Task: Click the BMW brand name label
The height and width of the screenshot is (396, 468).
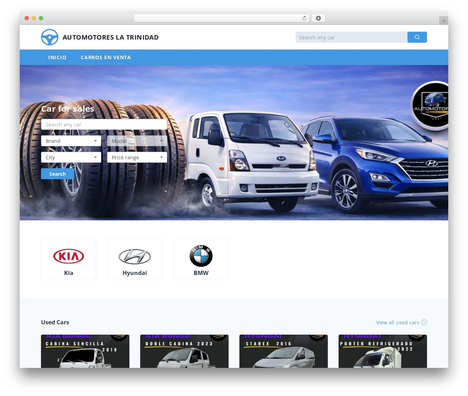Action: coord(201,273)
